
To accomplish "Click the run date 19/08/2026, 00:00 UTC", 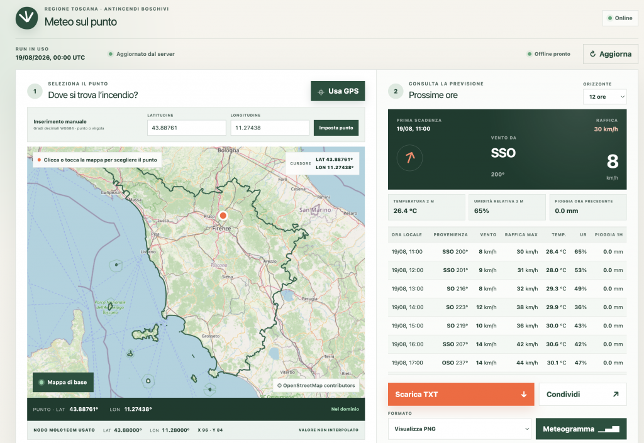I will [x=50, y=58].
